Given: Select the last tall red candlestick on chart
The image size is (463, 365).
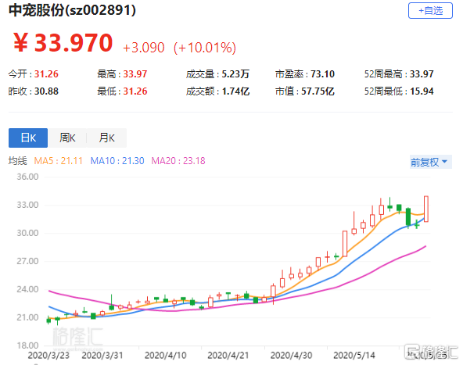Looking at the screenshot, I should tap(426, 209).
